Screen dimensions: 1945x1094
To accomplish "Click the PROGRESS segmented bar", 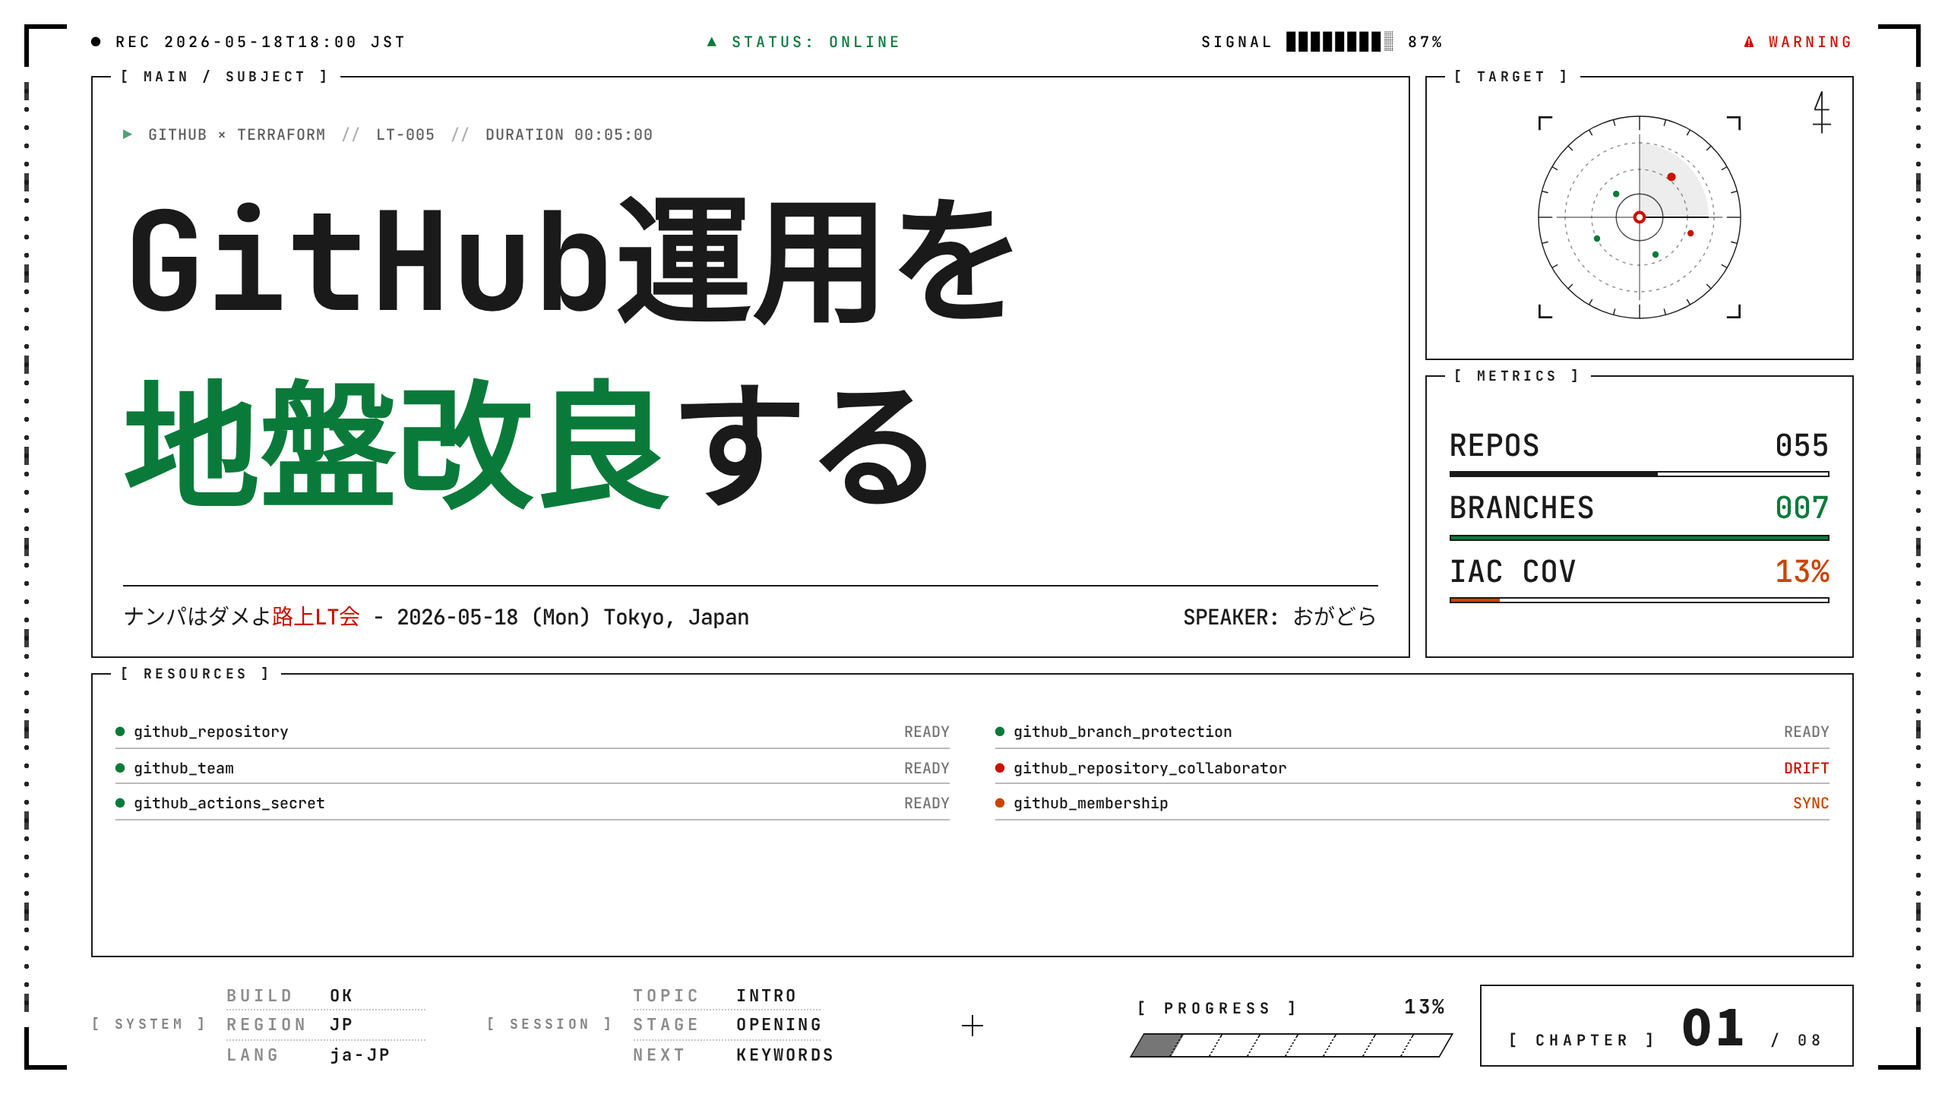I will (1292, 1045).
